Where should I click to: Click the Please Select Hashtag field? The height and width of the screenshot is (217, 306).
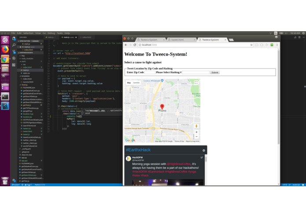195,72
